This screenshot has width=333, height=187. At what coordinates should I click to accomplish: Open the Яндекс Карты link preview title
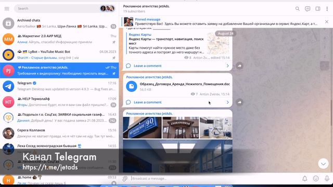tap(140, 35)
